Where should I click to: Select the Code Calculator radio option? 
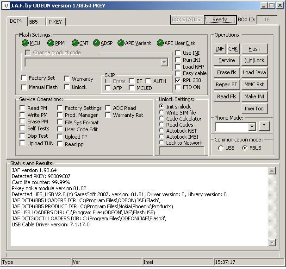pyautogui.click(x=162, y=118)
